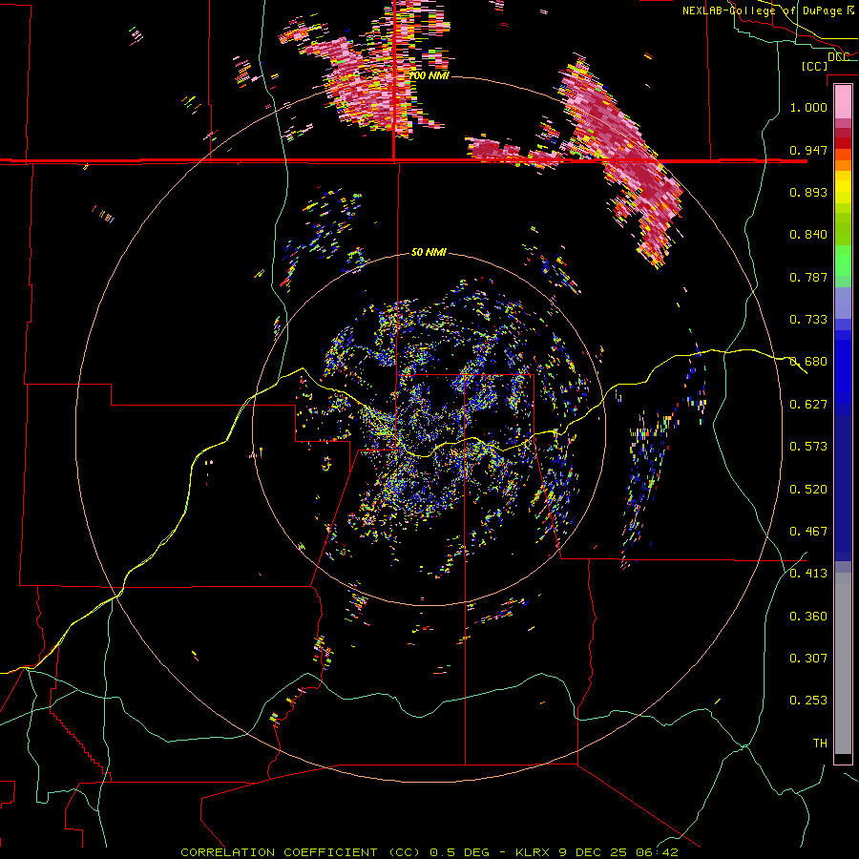The image size is (859, 859).
Task: Click the 0.627 color scale value
Action: pyautogui.click(x=808, y=405)
